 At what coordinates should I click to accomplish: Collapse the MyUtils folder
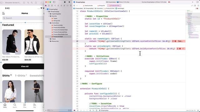point(49,16)
